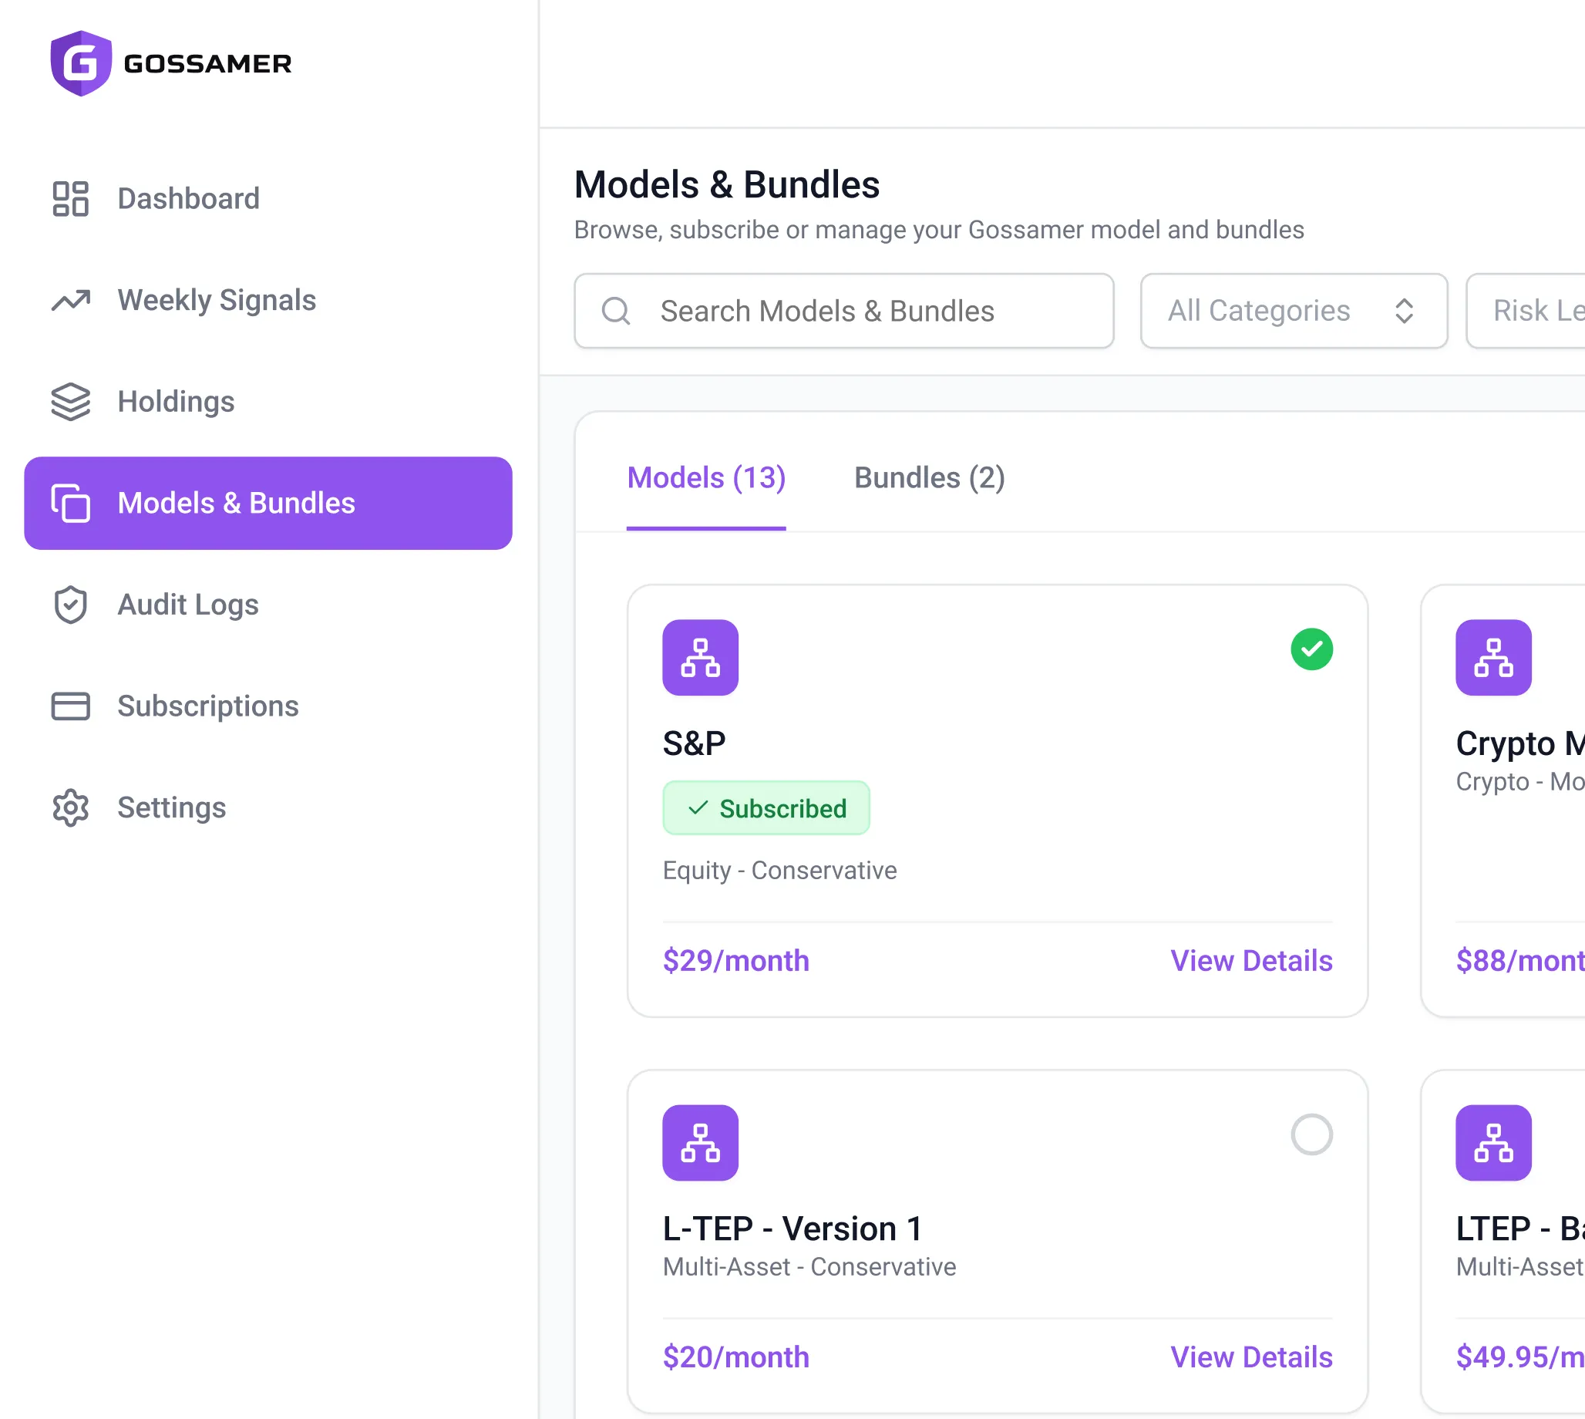Select the L-TEP Version 1 radio circle
Viewport: 1585px width, 1419px height.
click(x=1311, y=1134)
